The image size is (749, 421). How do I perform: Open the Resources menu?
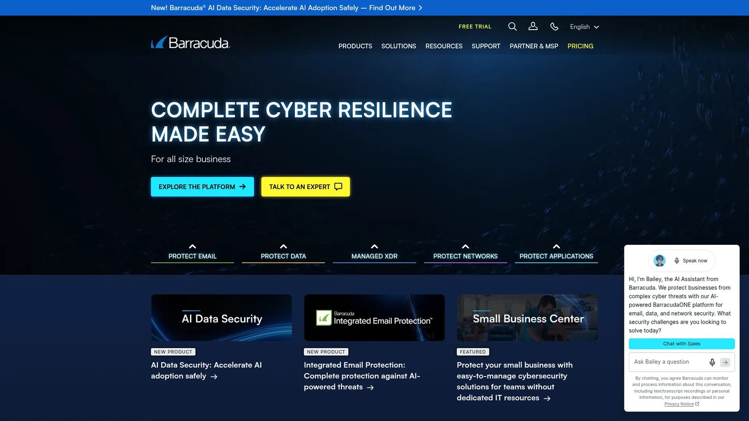click(444, 46)
